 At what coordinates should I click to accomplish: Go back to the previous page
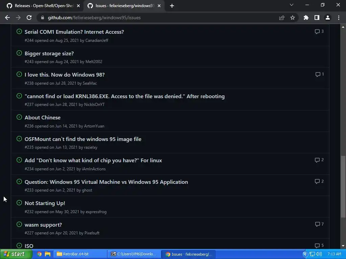tap(7, 18)
